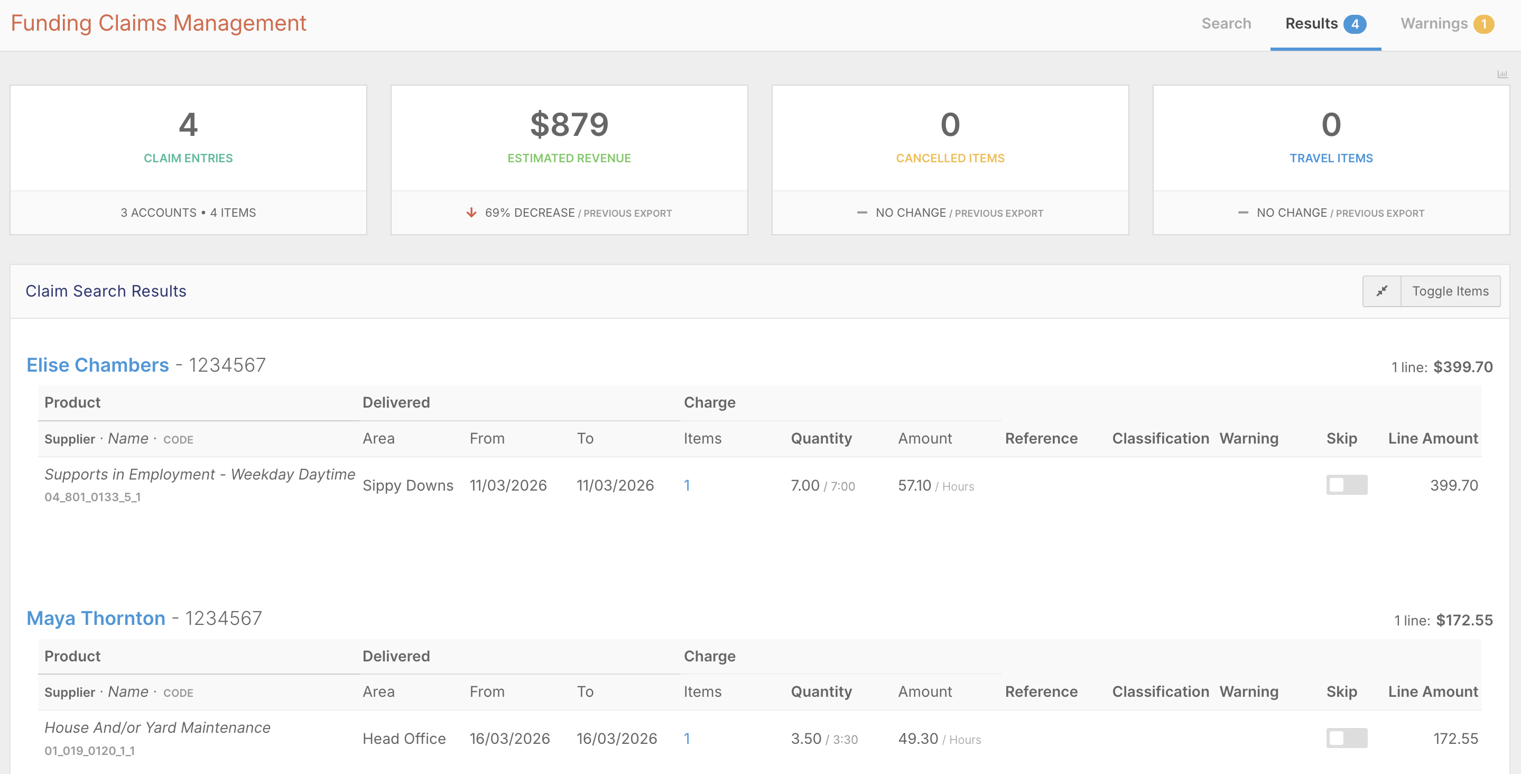Click the Cancelled Items card

tap(950, 160)
